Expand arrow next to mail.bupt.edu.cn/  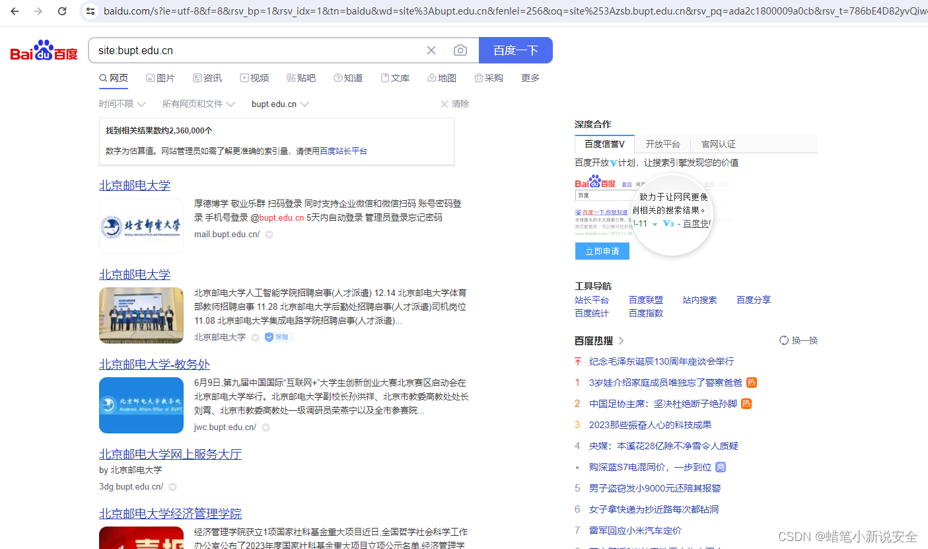(x=269, y=235)
